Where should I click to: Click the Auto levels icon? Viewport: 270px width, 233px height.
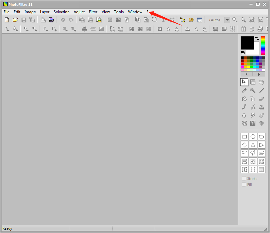112,29
